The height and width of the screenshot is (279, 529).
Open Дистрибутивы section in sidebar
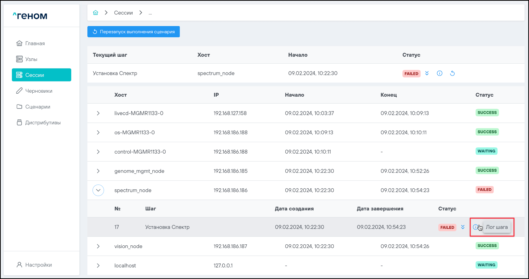click(43, 122)
